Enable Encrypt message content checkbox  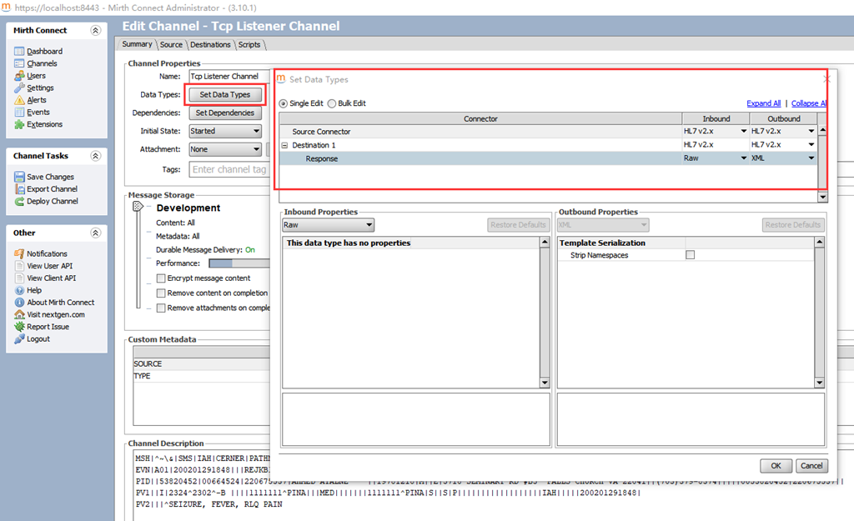pos(161,278)
